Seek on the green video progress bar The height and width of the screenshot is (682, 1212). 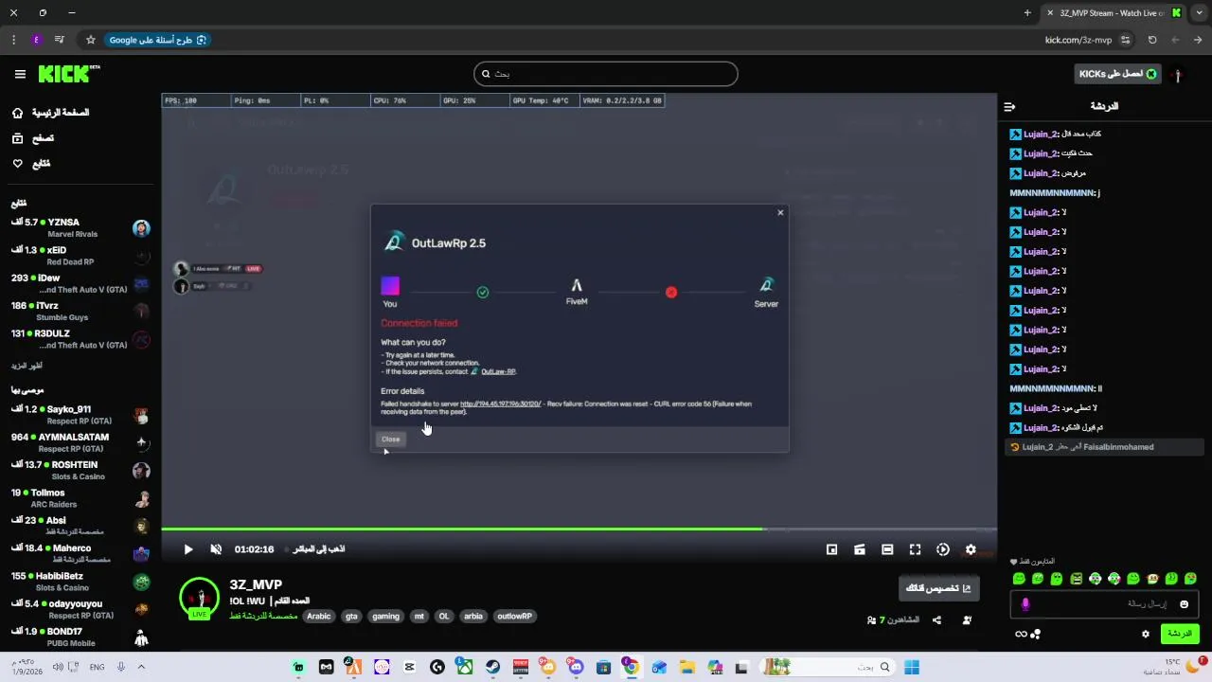[579, 529]
